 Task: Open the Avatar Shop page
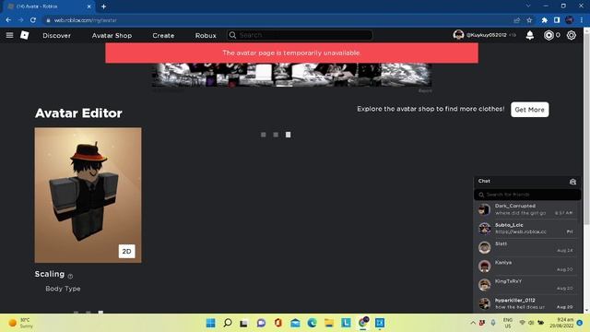[112, 35]
